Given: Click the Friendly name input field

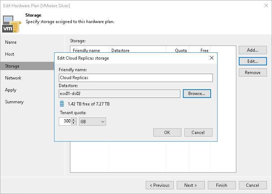Looking at the screenshot, I should coord(136,78).
